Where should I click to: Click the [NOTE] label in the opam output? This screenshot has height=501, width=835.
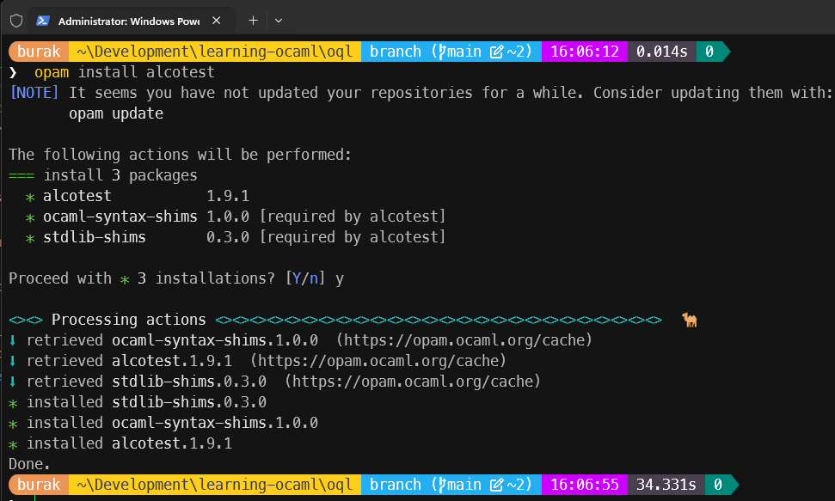coord(34,93)
